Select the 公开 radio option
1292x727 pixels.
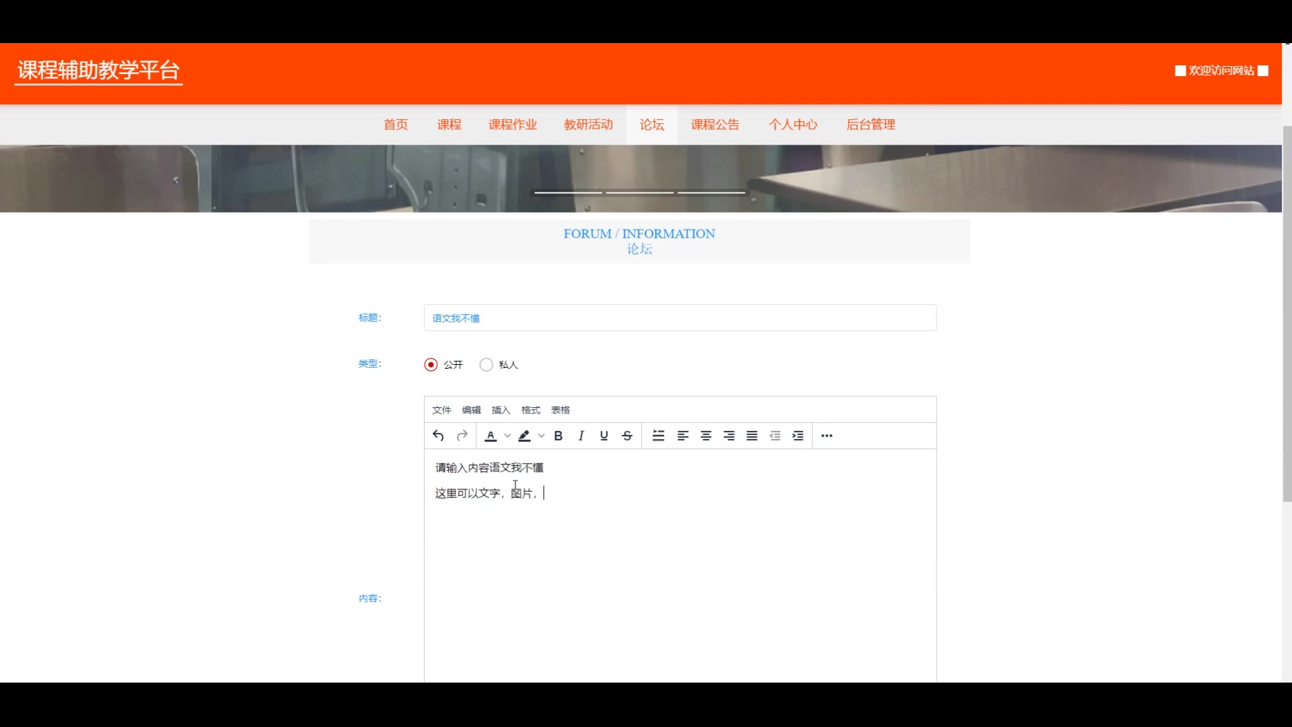431,364
